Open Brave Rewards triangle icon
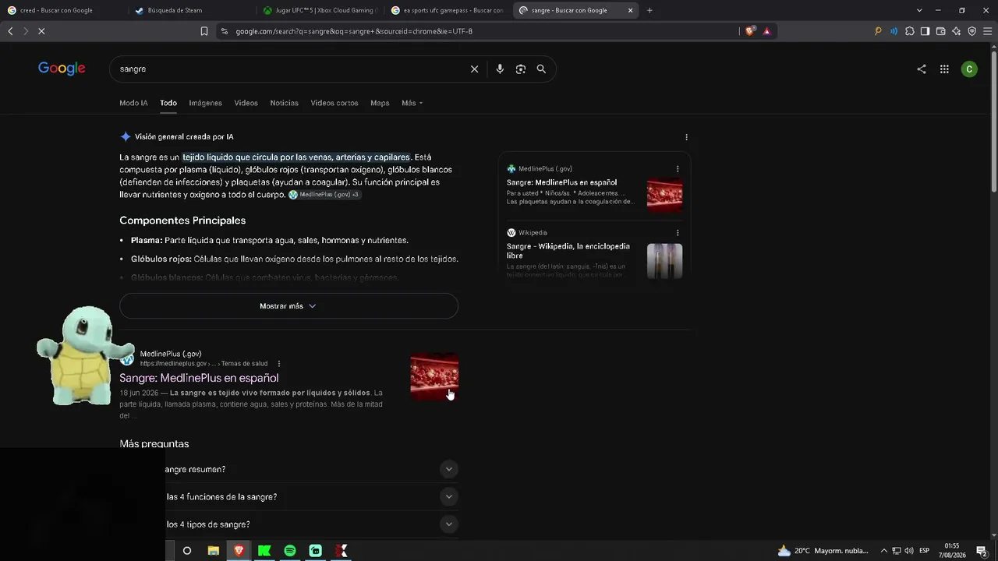This screenshot has height=561, width=998. coord(767,31)
